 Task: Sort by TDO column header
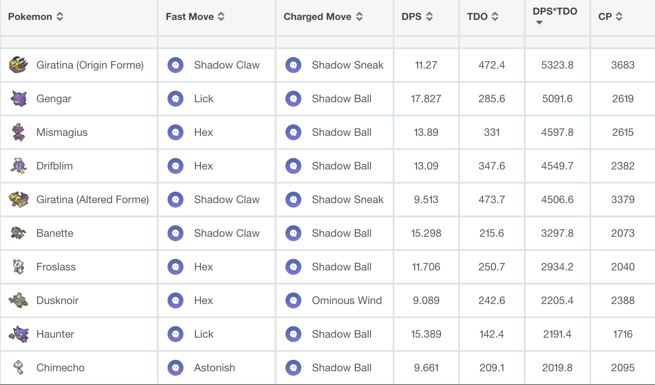pyautogui.click(x=495, y=17)
